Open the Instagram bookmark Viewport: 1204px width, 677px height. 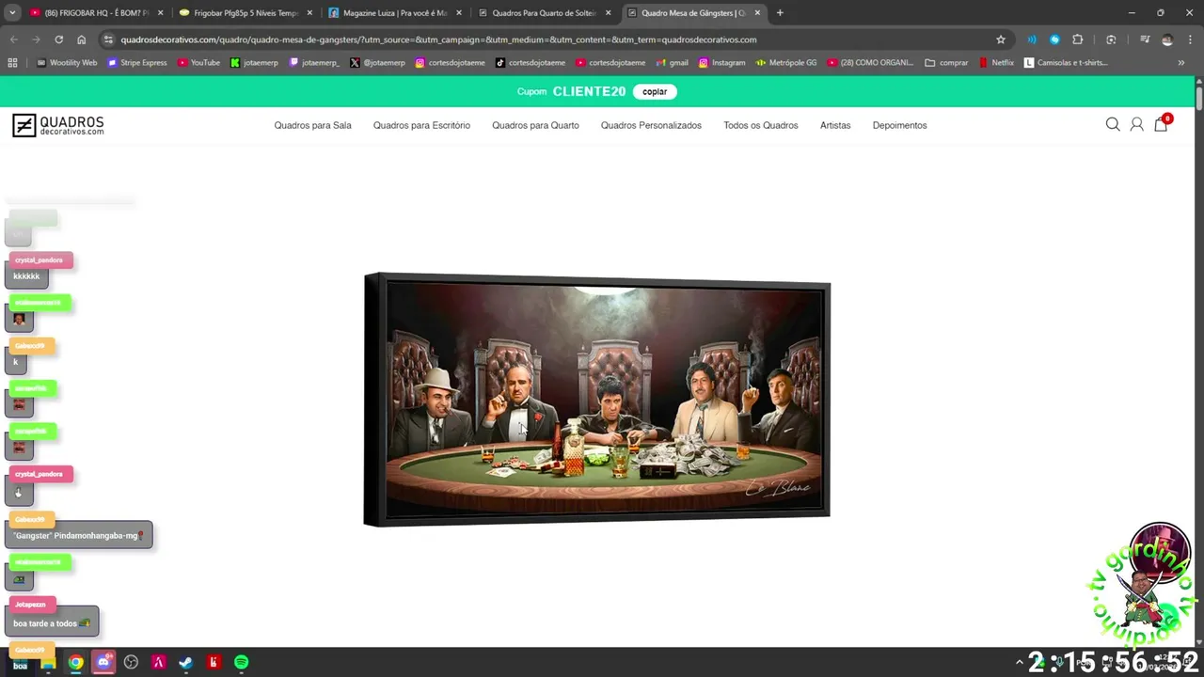[x=721, y=62]
